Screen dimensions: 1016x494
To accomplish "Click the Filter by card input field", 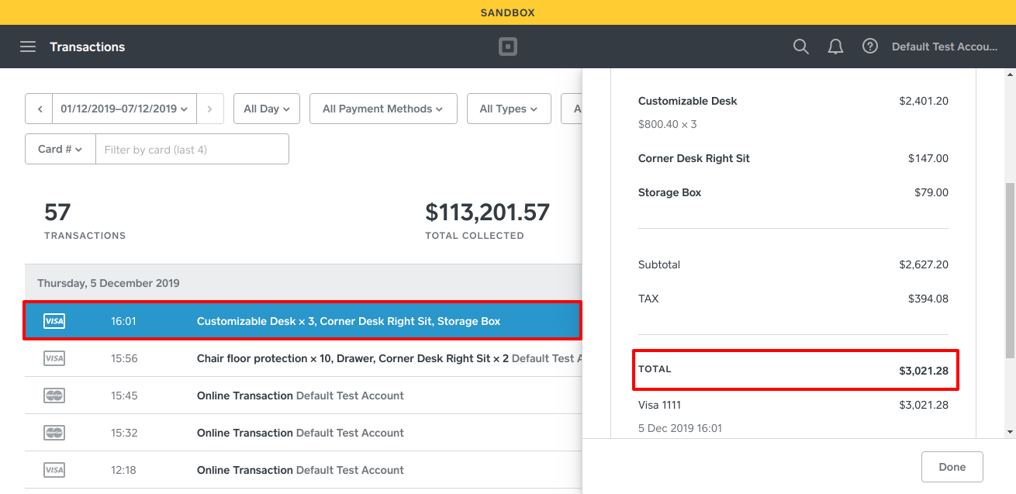I will (x=192, y=150).
